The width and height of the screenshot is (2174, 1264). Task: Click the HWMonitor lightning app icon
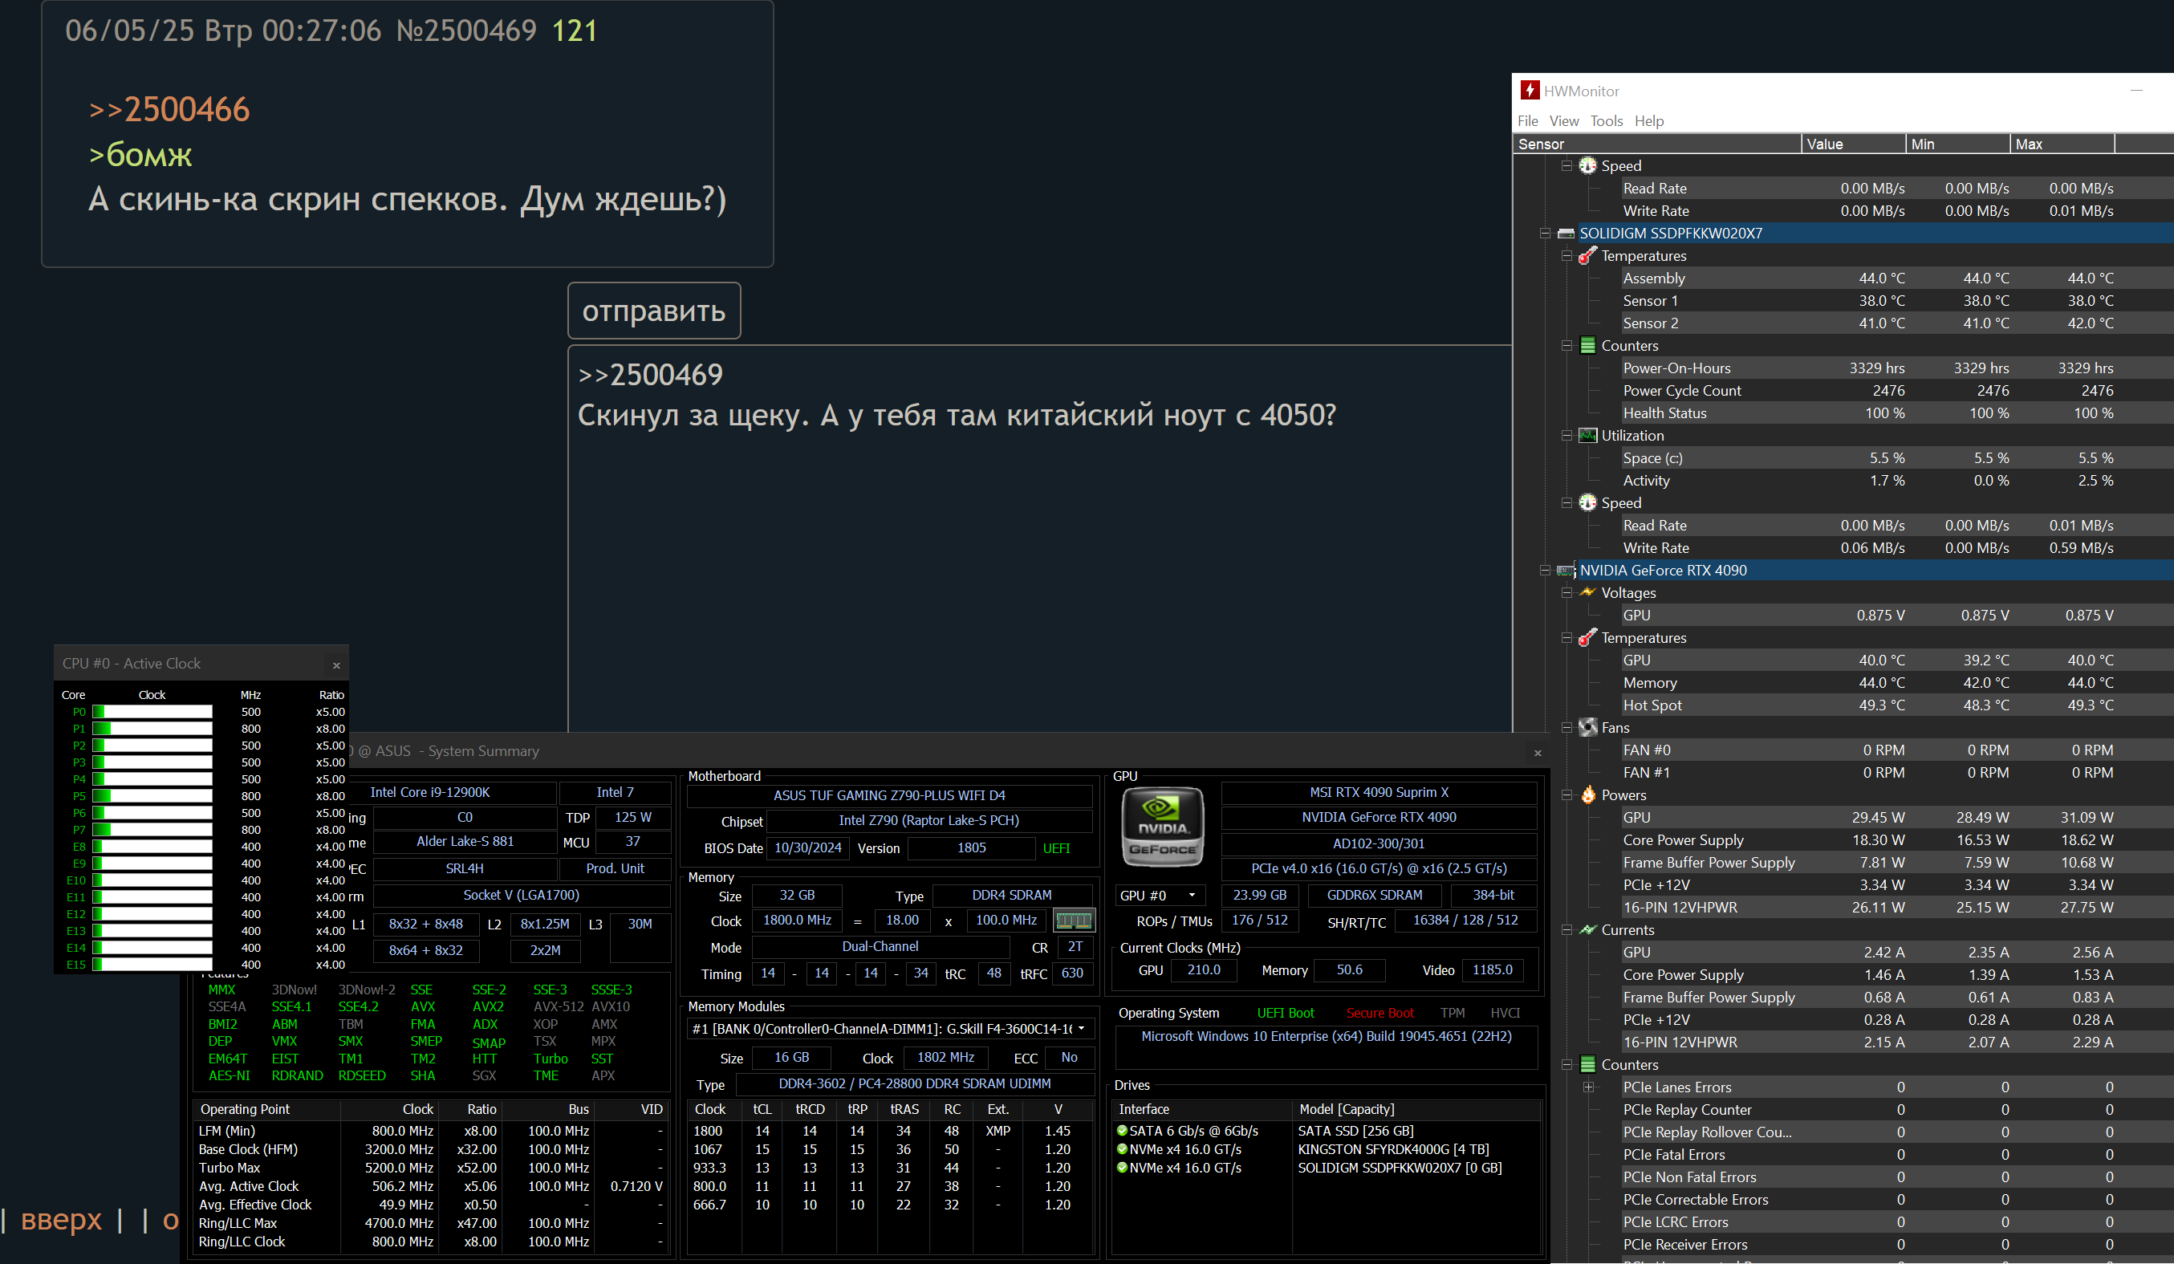1530,91
